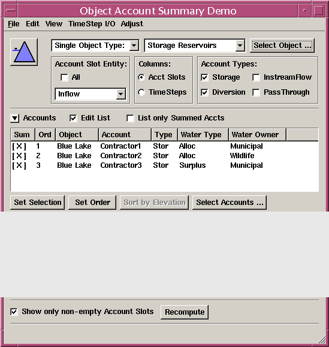The width and height of the screenshot is (329, 347).
Task: Toggle Sum mark for Contractor1 row
Action: [19, 146]
